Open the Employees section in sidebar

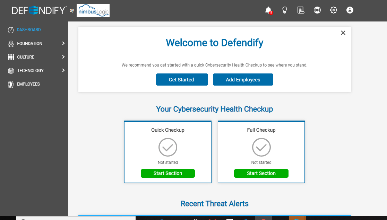(x=28, y=84)
